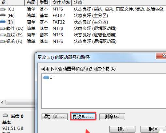The image size is (166, 133).
Task: Click the horizontal scrollbar left arrow
Action: tap(2, 102)
